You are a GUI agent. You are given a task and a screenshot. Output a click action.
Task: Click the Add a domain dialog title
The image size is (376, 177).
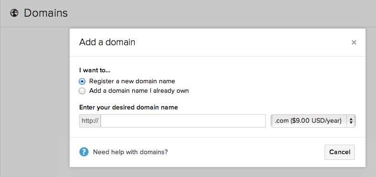(x=107, y=42)
